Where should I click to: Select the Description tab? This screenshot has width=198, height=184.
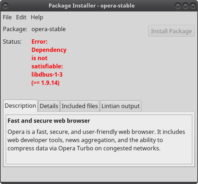(20, 106)
